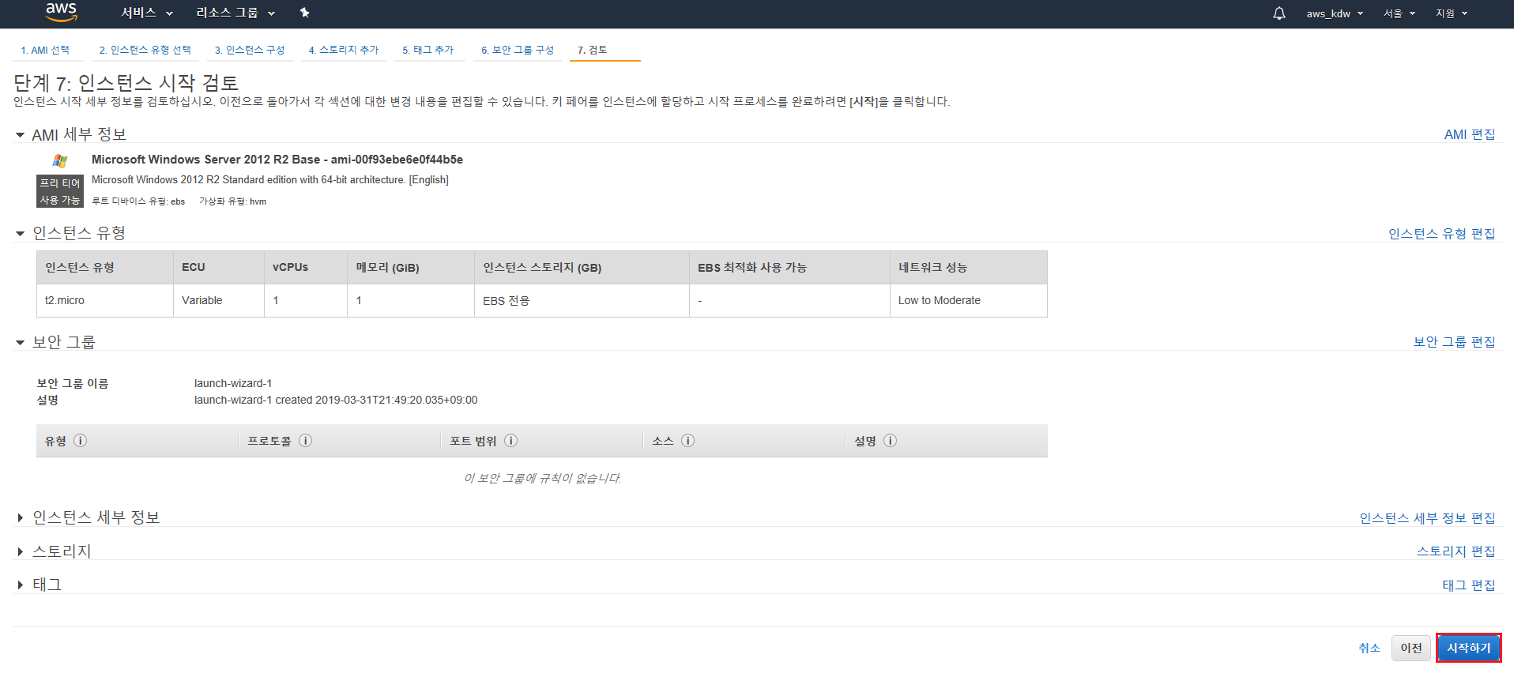
Task: Go to step 1. AMI 선택
Action: tap(45, 50)
